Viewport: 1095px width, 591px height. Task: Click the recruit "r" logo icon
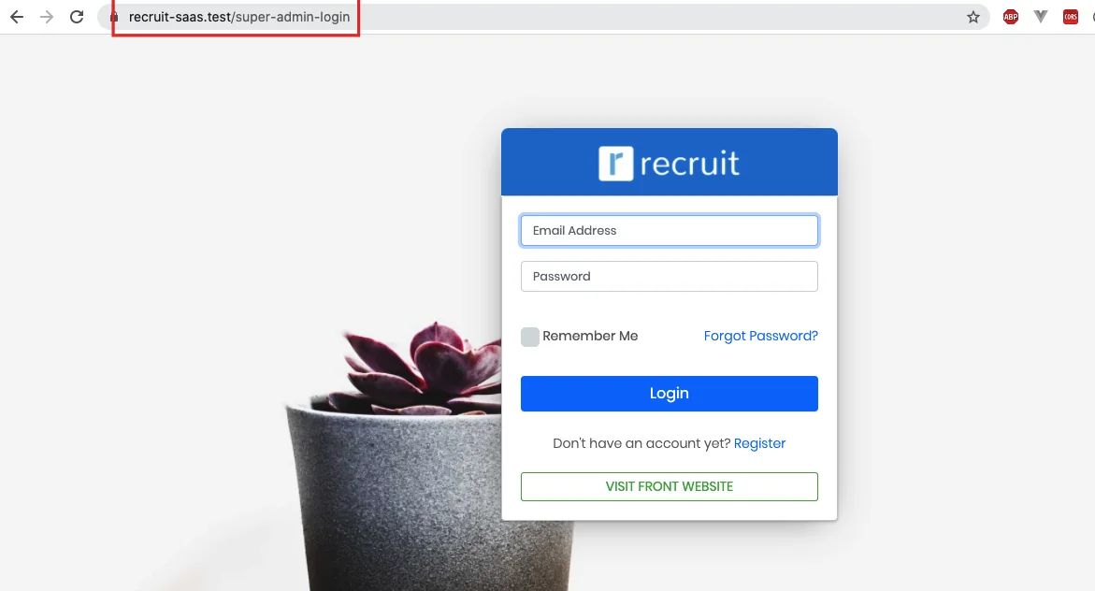tap(616, 163)
